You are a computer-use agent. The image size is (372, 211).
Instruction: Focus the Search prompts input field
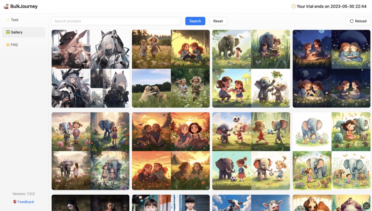tap(116, 21)
